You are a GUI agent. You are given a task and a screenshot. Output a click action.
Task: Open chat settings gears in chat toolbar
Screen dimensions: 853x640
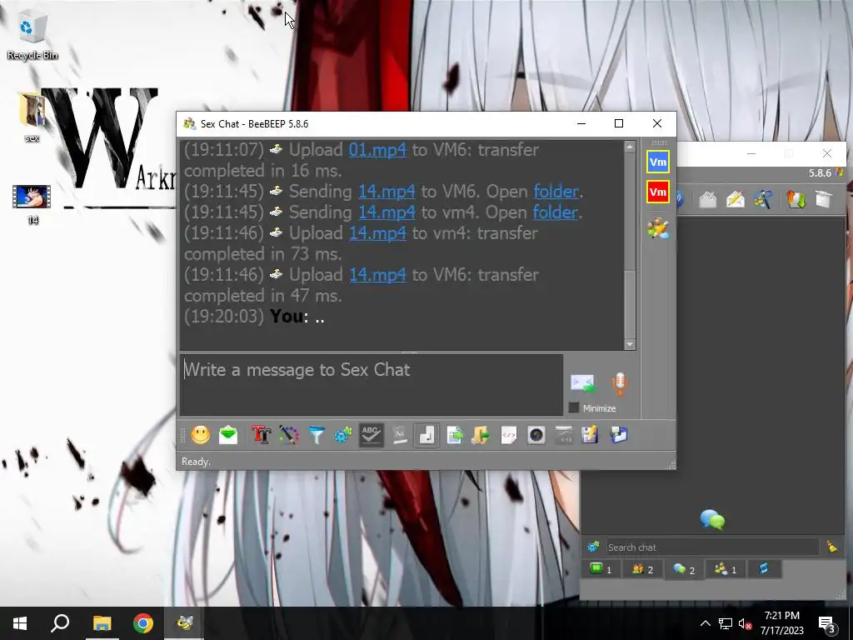point(343,435)
